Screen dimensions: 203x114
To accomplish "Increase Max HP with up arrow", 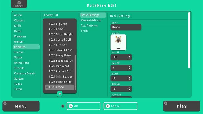I will 129,56.
